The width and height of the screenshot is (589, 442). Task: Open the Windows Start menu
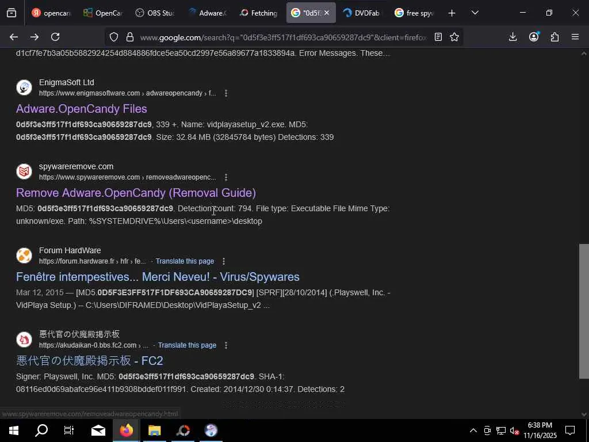pyautogui.click(x=14, y=430)
